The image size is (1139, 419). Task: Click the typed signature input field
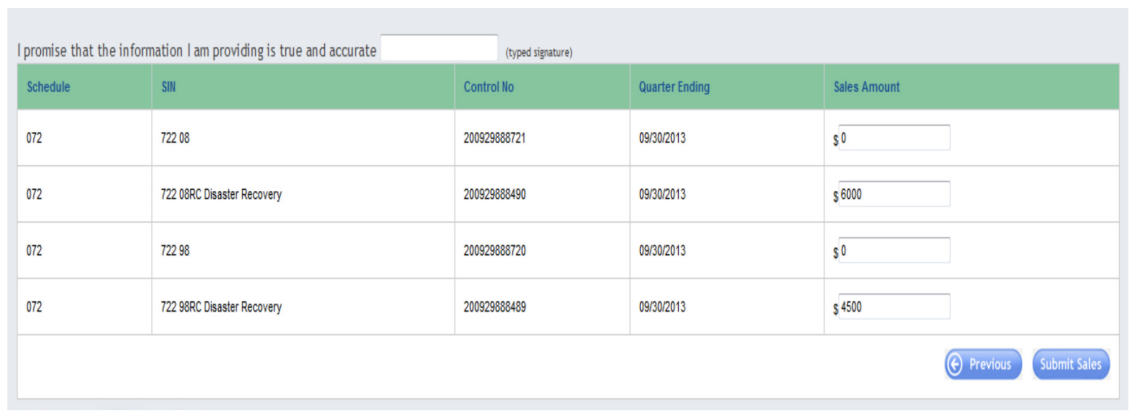(x=439, y=48)
